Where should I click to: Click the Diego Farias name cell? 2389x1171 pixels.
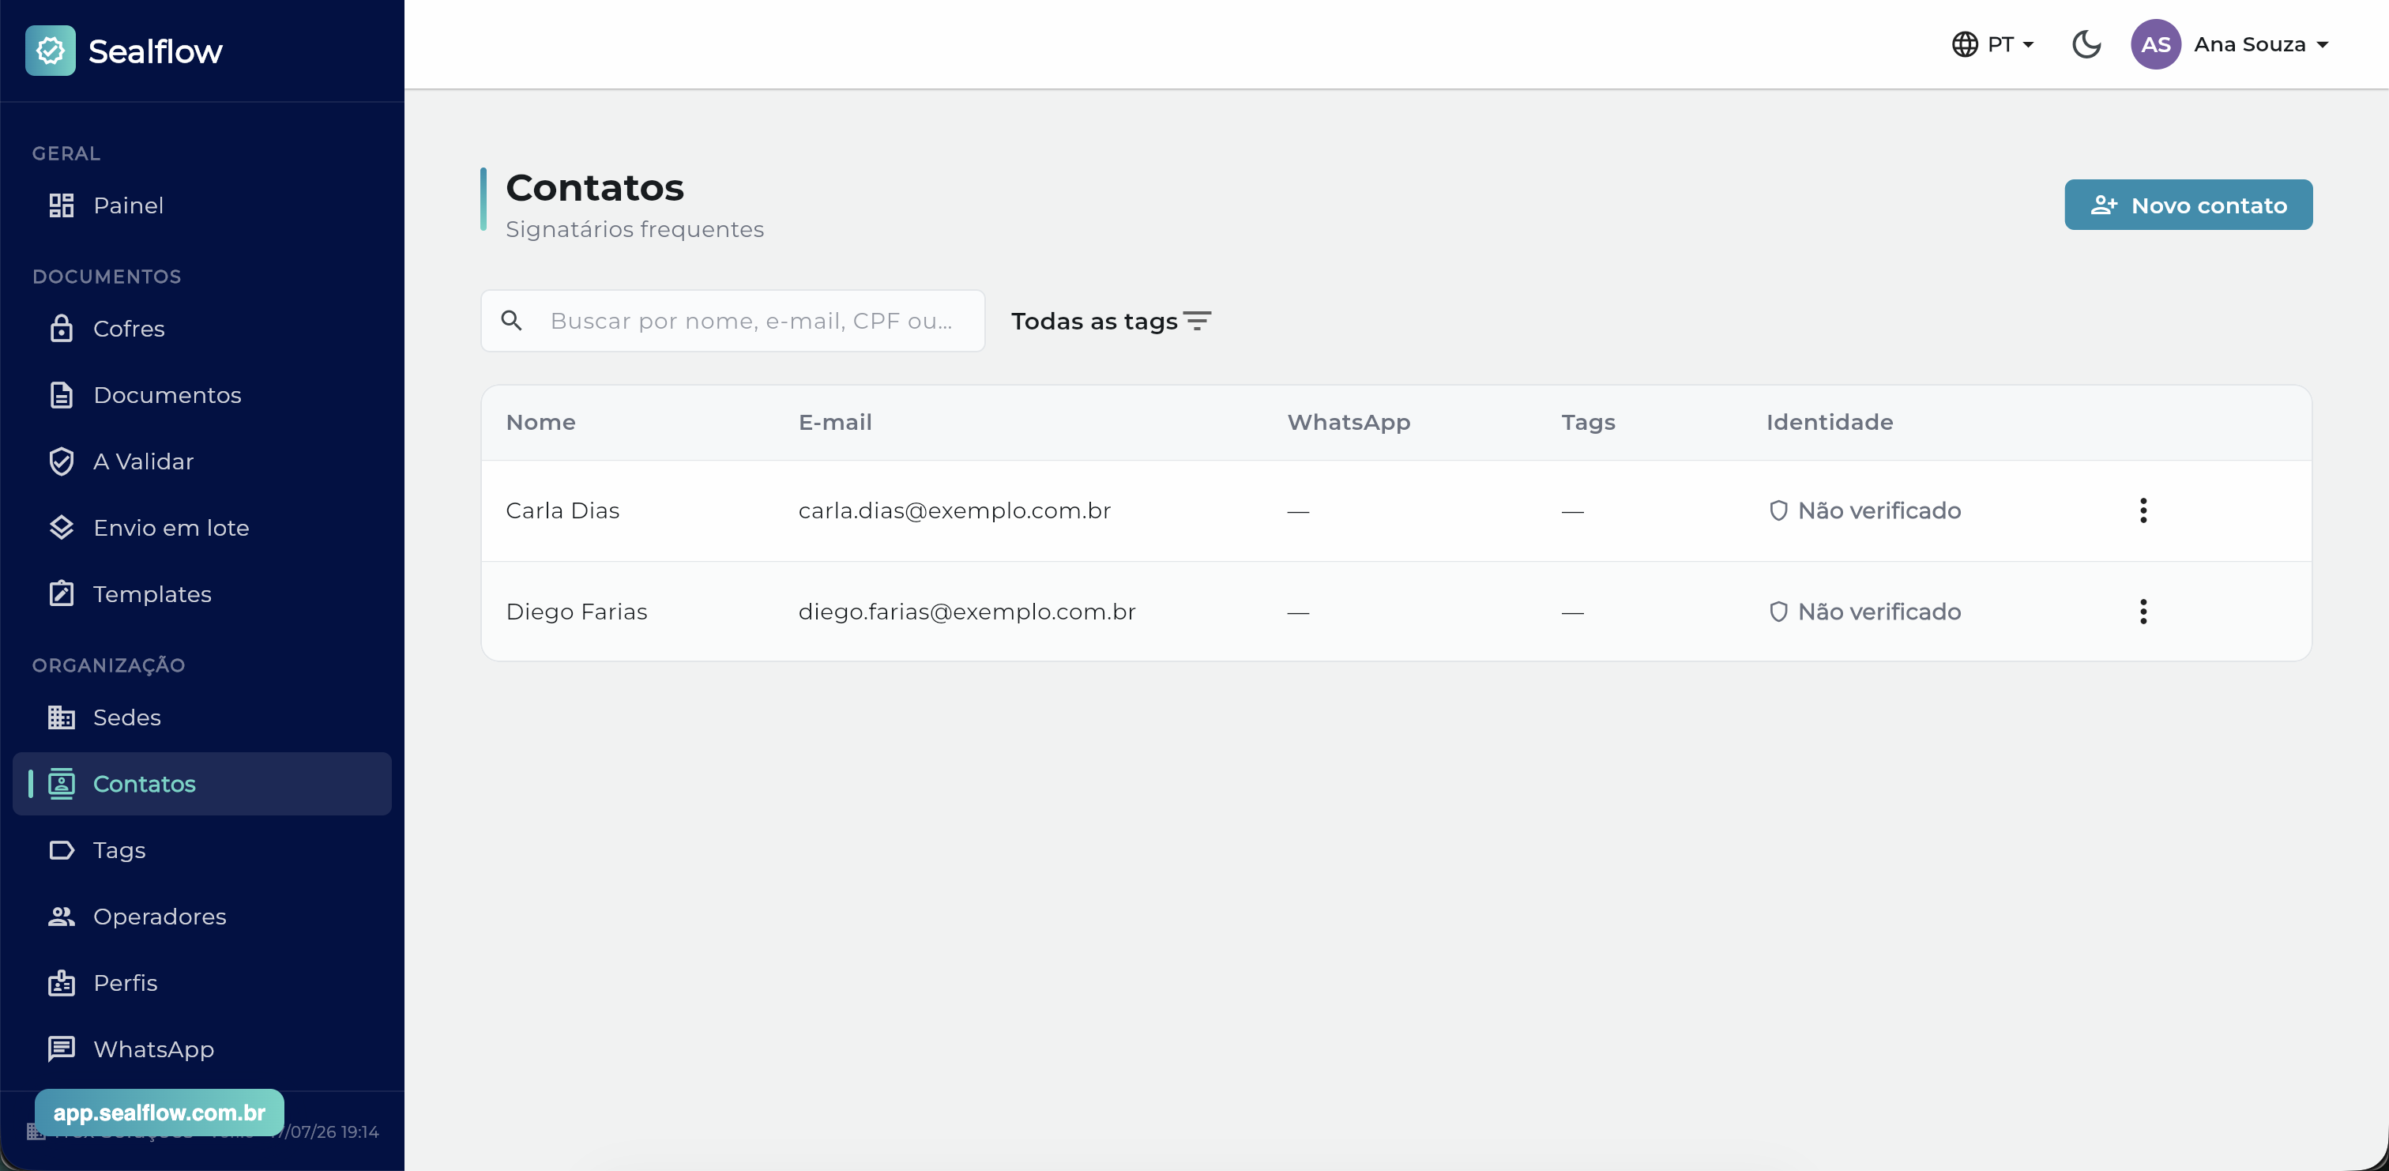pos(576,612)
